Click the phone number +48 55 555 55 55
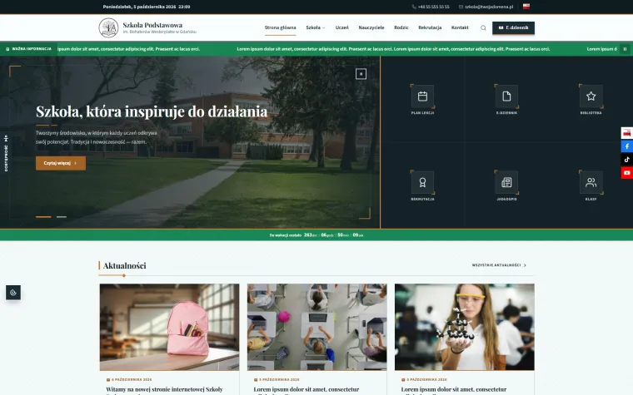This screenshot has height=395, width=633. coord(431,7)
